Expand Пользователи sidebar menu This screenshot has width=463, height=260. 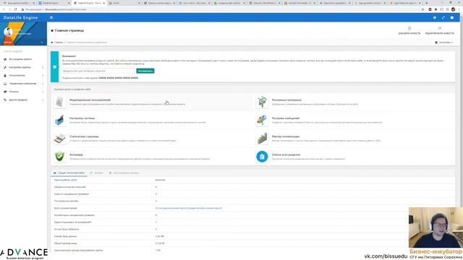coord(23,75)
